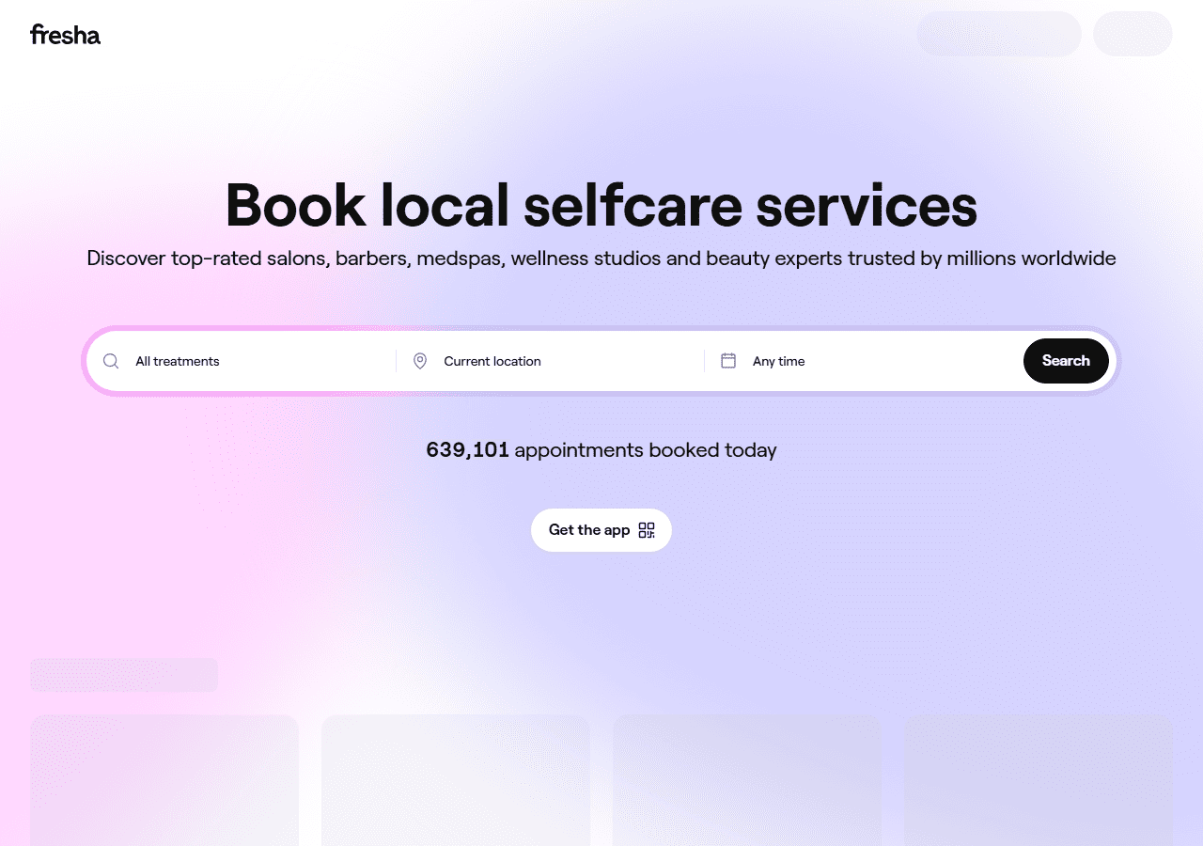The image size is (1203, 846).
Task: Click the Get the app button
Action: [x=601, y=530]
